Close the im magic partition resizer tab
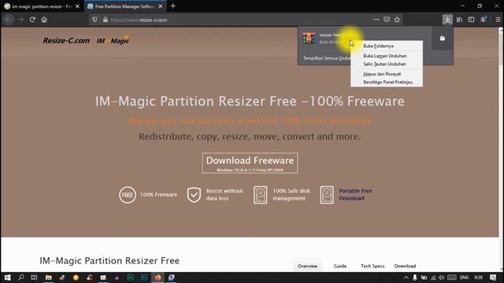The image size is (504, 283). point(77,6)
